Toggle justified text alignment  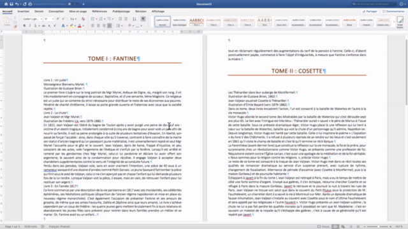click(110, 25)
